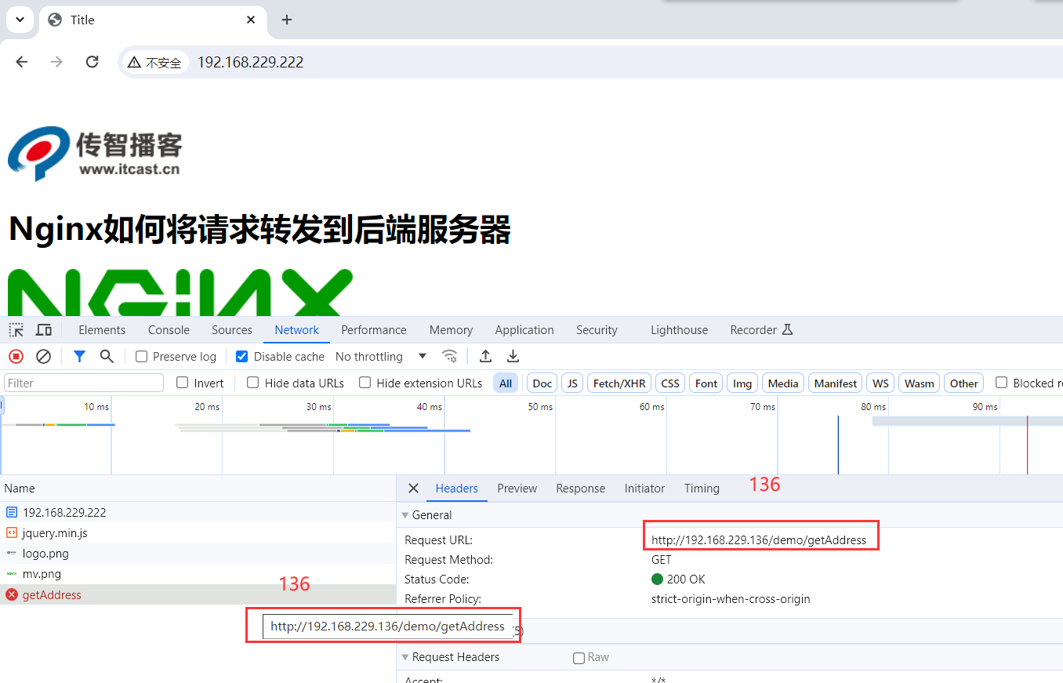Filter requests by Wasm

[920, 383]
